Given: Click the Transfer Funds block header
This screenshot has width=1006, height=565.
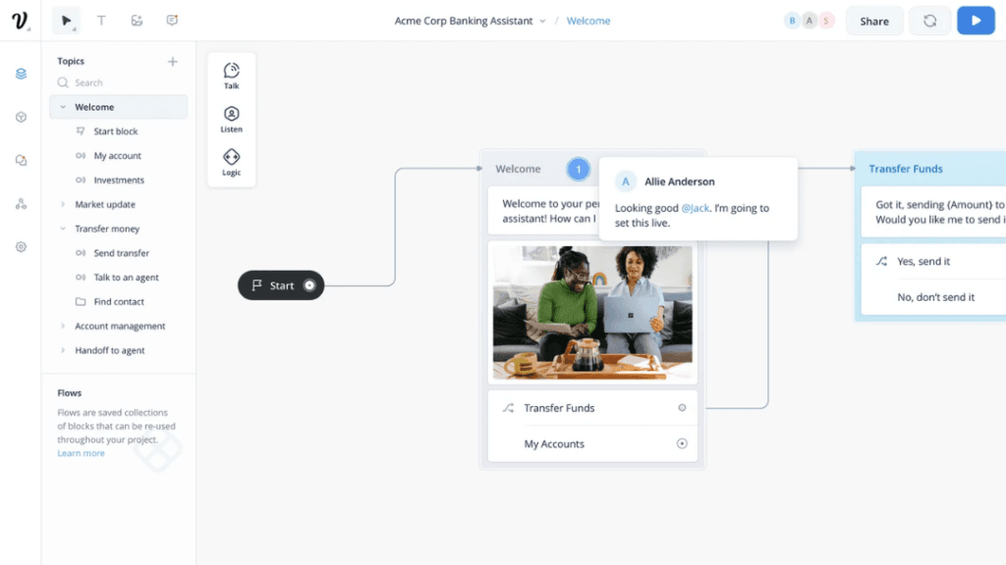Looking at the screenshot, I should [905, 169].
